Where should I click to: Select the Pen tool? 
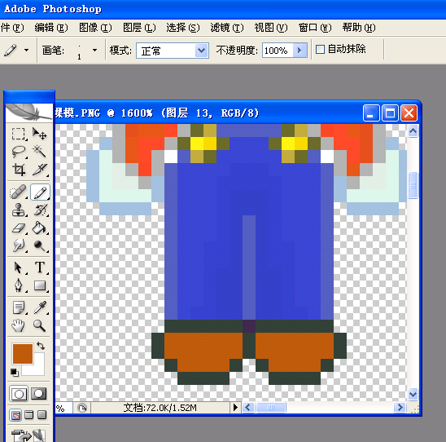coord(19,285)
